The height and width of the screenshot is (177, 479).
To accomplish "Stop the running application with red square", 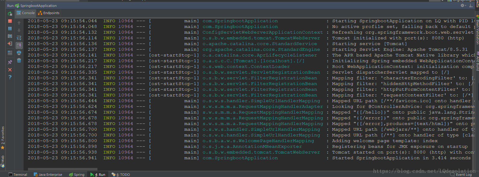I will point(10,21).
